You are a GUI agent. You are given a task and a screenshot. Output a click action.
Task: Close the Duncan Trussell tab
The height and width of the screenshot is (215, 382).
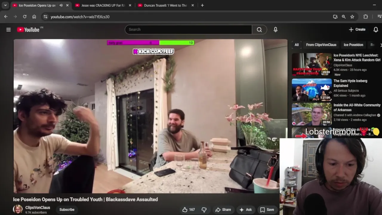pyautogui.click(x=192, y=5)
